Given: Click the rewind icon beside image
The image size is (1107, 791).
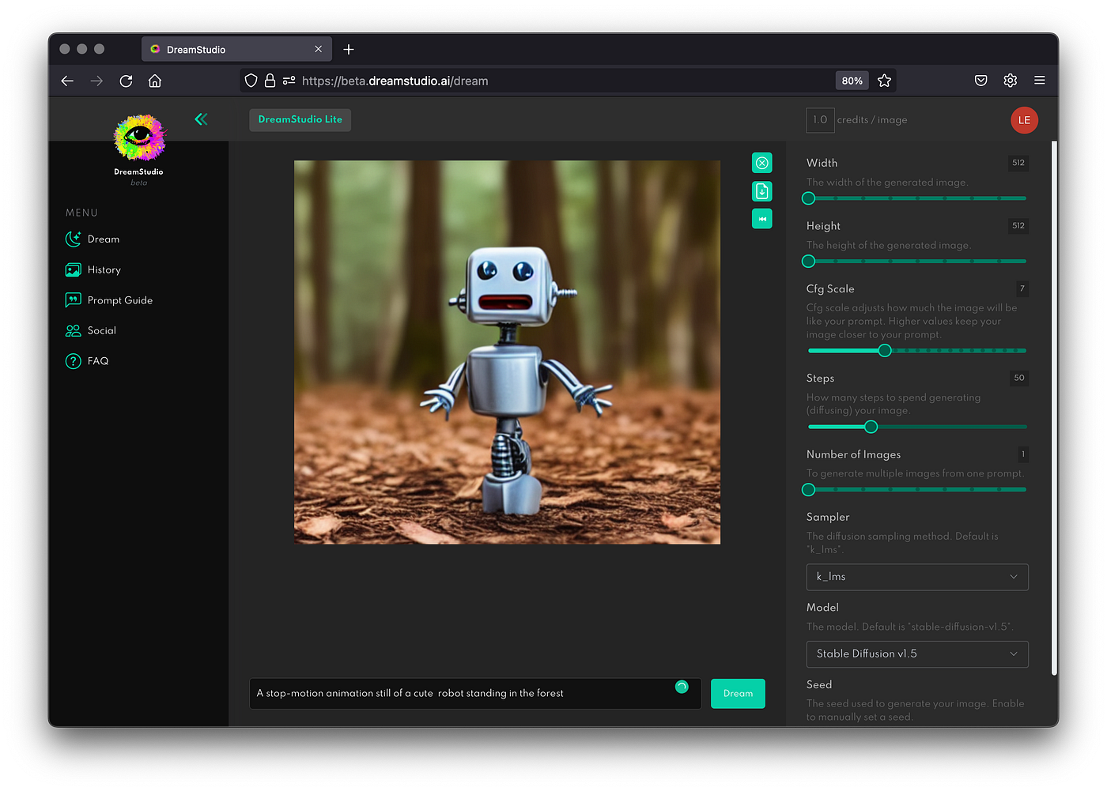Looking at the screenshot, I should (x=761, y=219).
